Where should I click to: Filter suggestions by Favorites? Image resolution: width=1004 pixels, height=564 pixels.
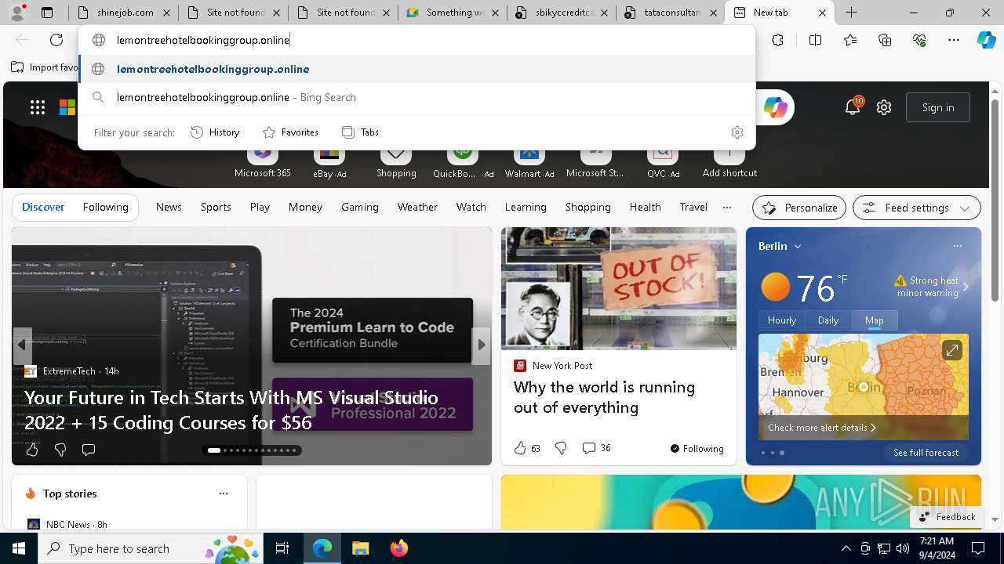(x=290, y=132)
